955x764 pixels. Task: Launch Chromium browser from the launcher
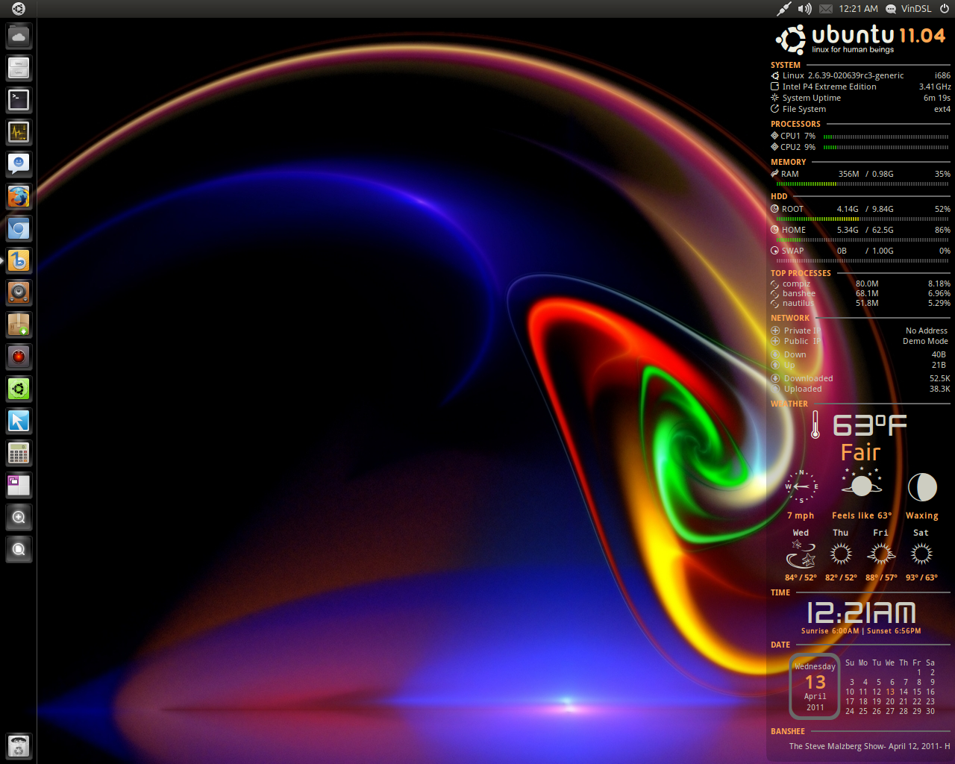19,228
